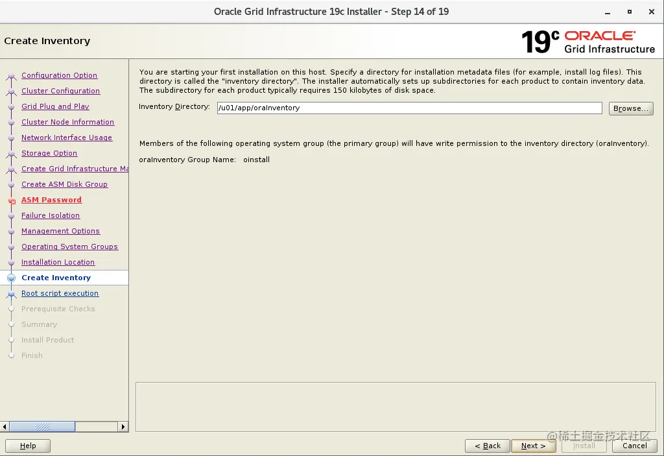The image size is (664, 456).
Task: Open Grid Plug and Play step
Action: (56, 106)
